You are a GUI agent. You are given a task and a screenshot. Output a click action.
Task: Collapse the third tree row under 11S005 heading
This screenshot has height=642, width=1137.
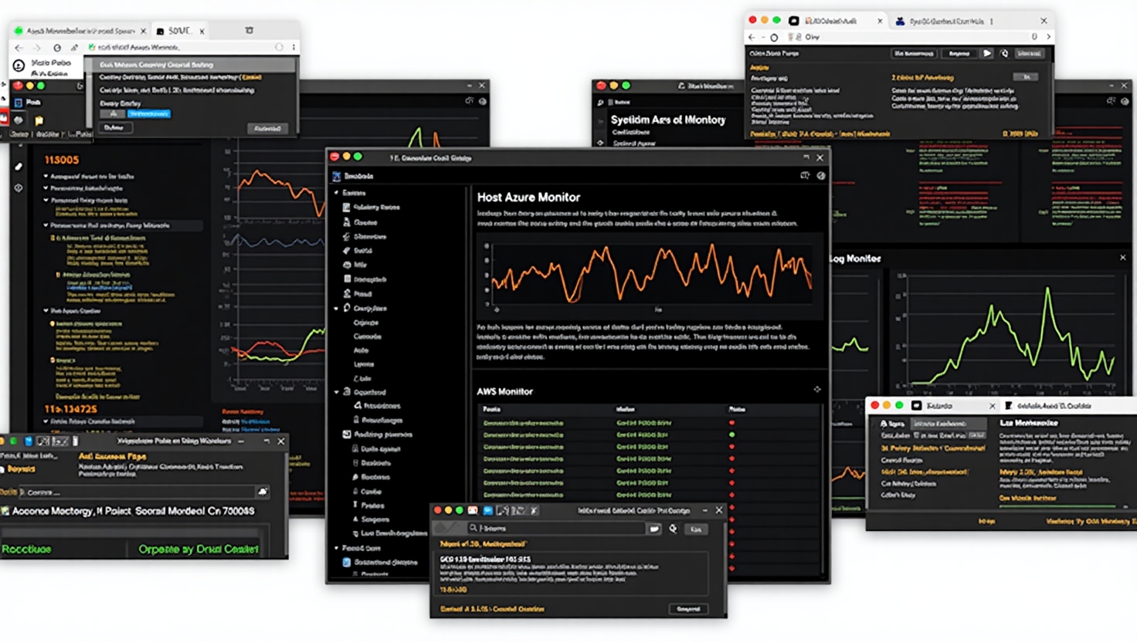click(46, 200)
